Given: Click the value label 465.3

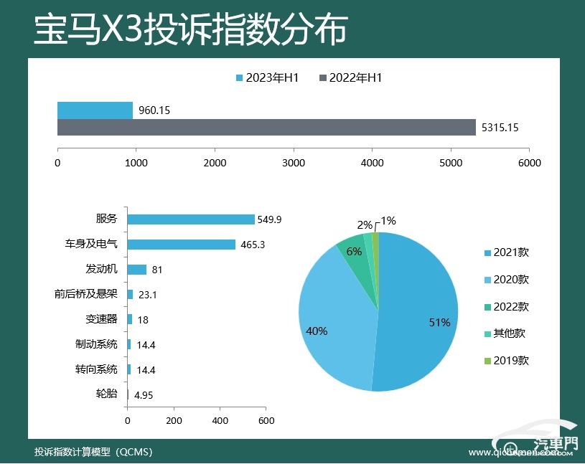Looking at the screenshot, I should click(x=253, y=245).
